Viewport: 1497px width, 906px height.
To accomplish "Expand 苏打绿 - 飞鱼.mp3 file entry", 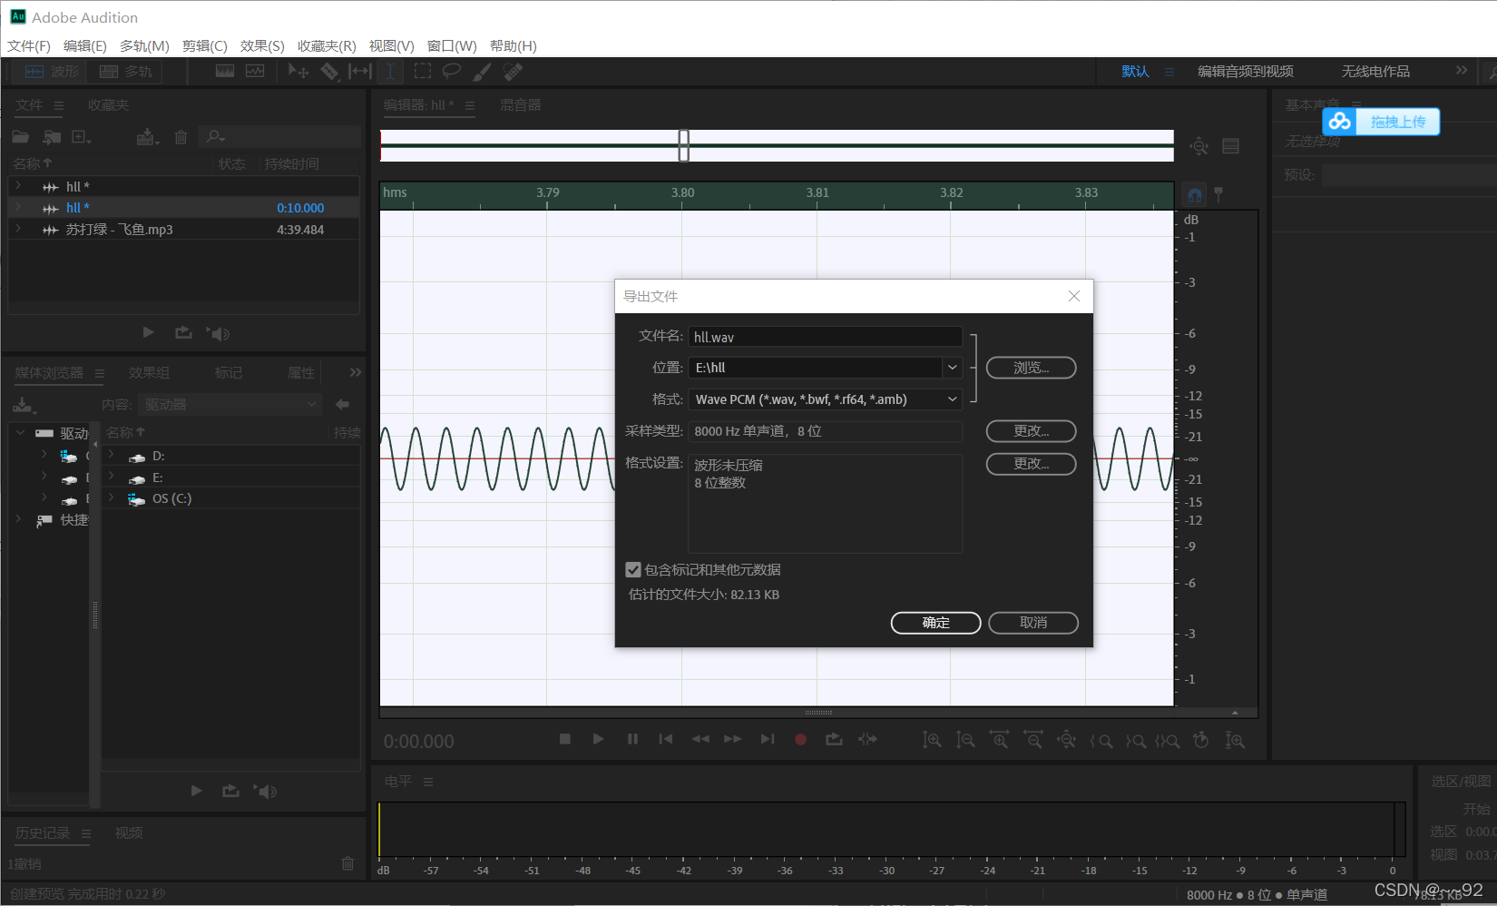I will [18, 230].
